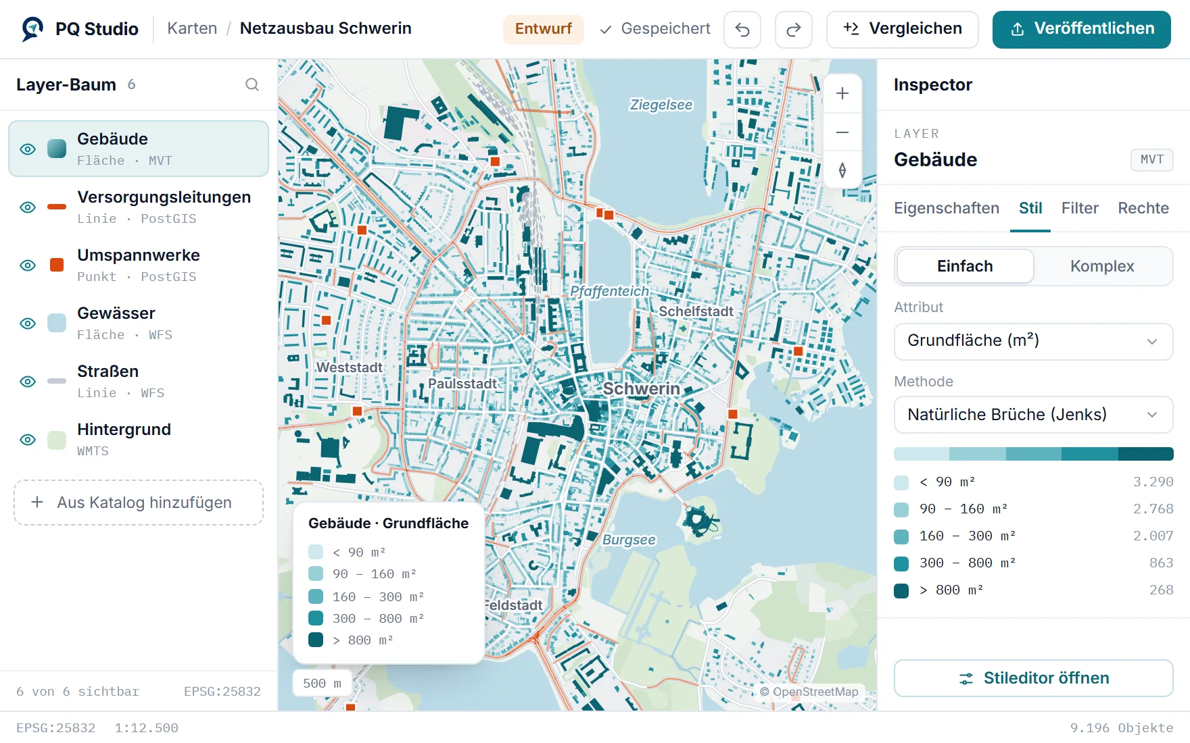Select the Stil tab

(x=1030, y=208)
